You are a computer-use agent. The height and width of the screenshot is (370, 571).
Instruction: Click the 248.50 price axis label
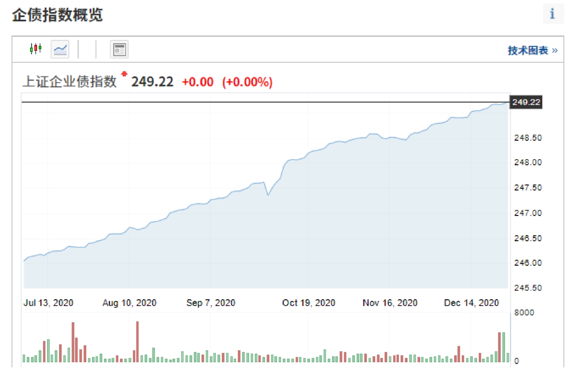pyautogui.click(x=528, y=138)
